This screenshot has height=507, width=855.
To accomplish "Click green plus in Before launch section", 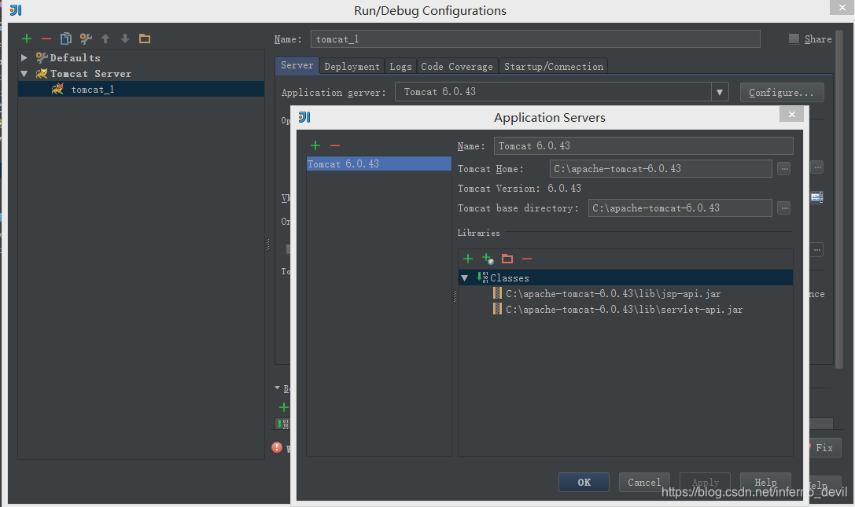I will point(283,407).
